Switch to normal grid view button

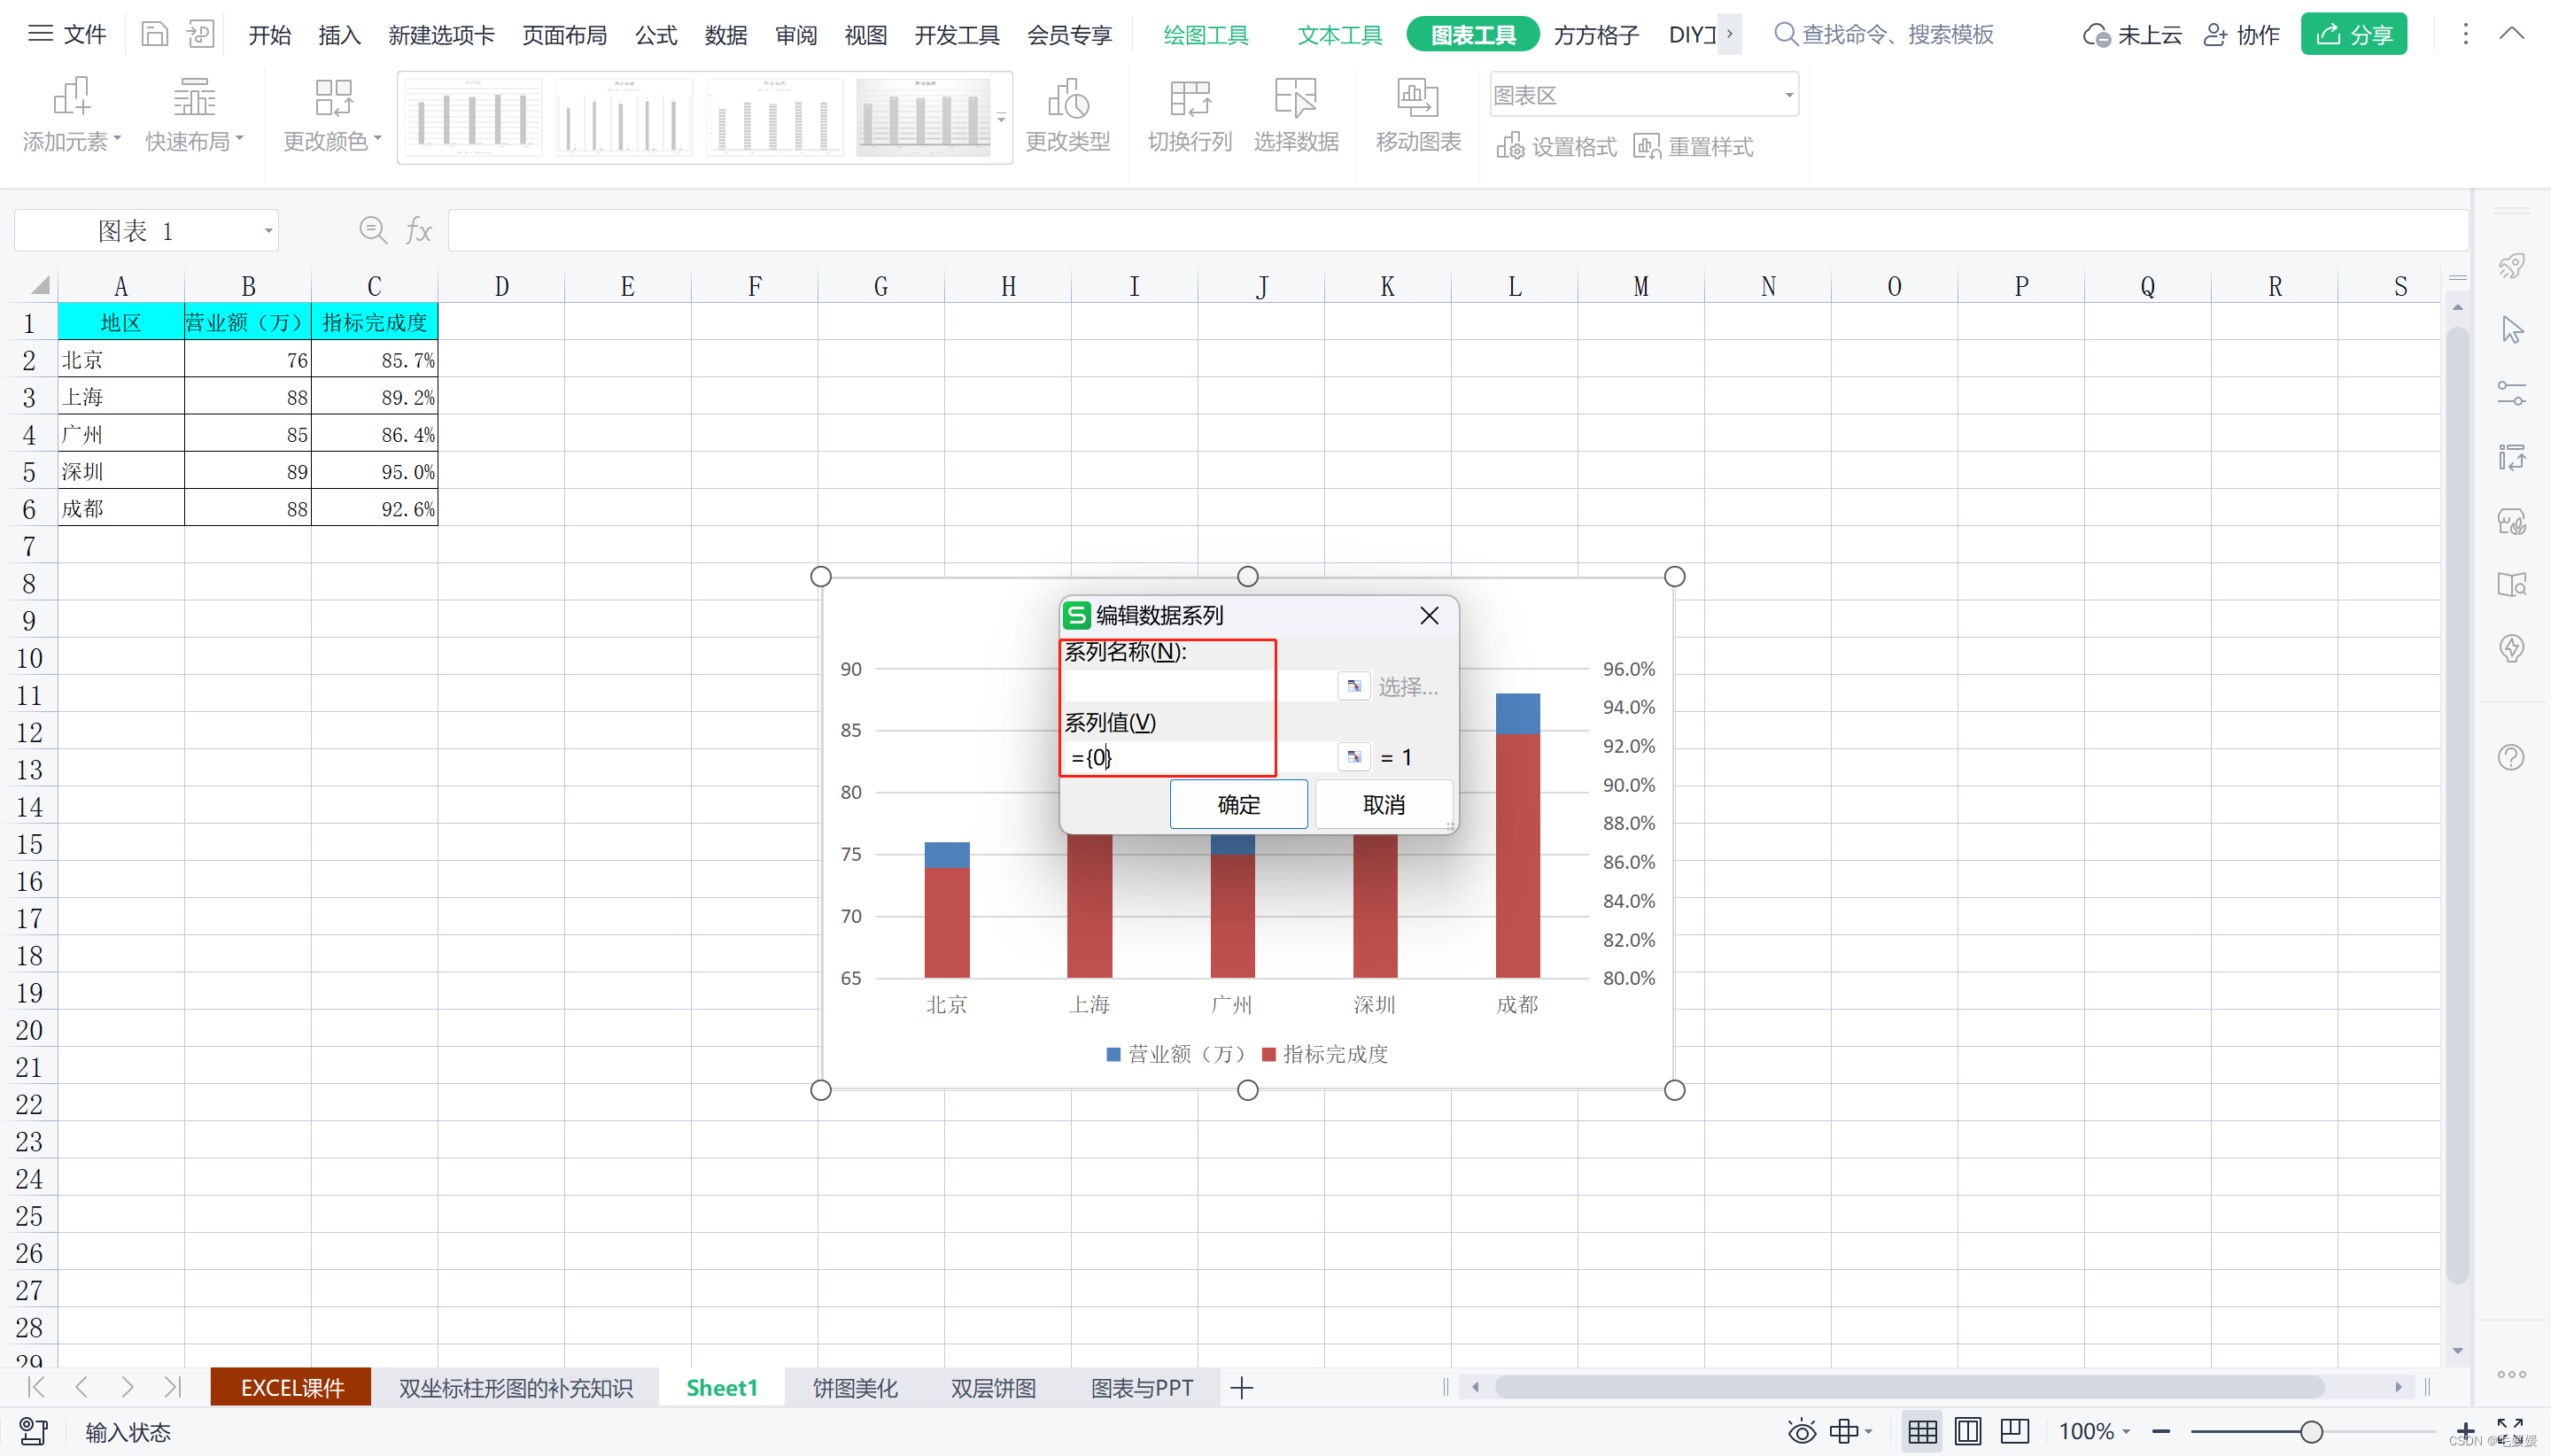click(1921, 1432)
